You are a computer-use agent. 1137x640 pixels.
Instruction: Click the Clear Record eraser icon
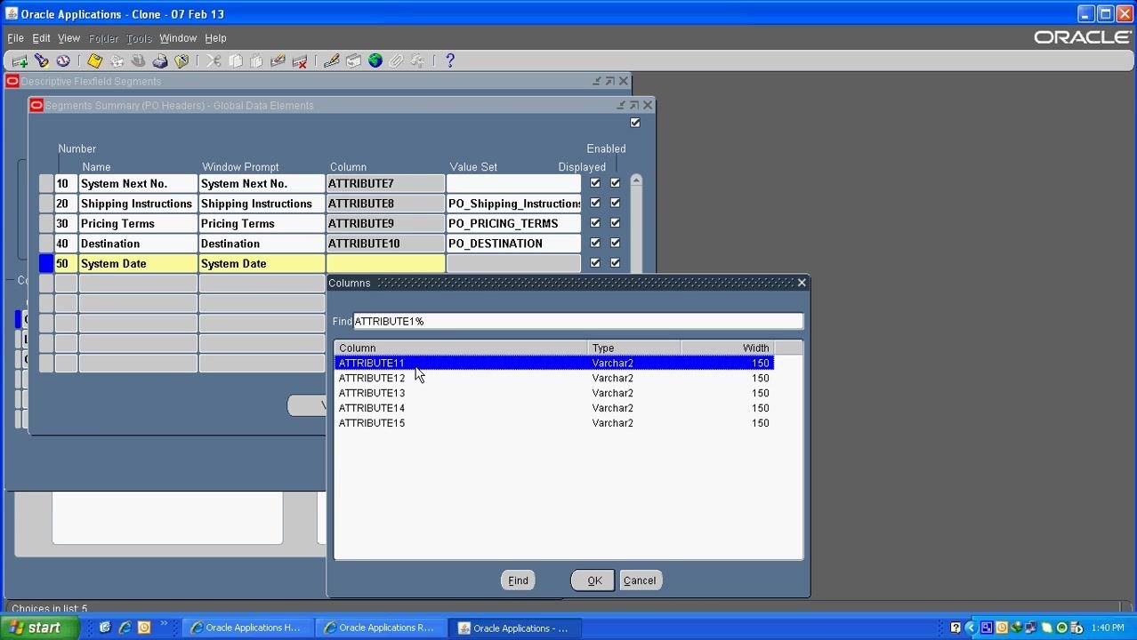pyautogui.click(x=278, y=61)
